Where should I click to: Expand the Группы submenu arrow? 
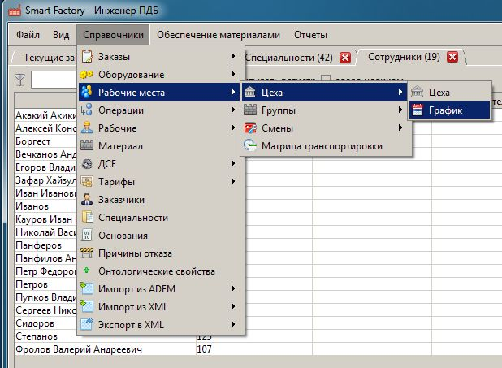400,110
